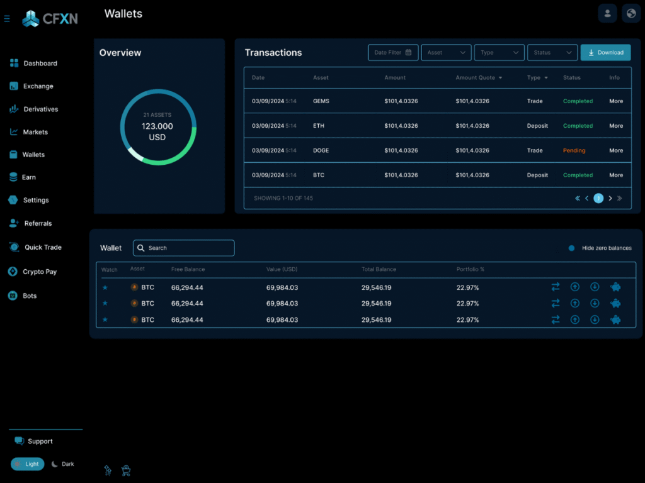645x483 pixels.
Task: Click the hamburger menu icon beside logo
Action: point(7,19)
